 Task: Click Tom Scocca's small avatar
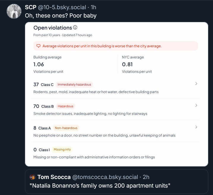[x=32, y=177]
